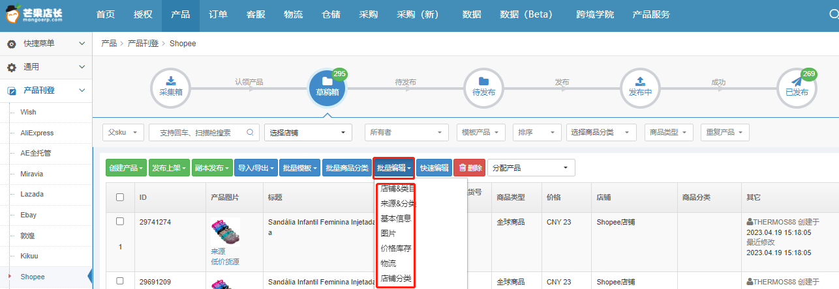Open the 产品服务 top menu
The image size is (839, 289).
pyautogui.click(x=651, y=15)
